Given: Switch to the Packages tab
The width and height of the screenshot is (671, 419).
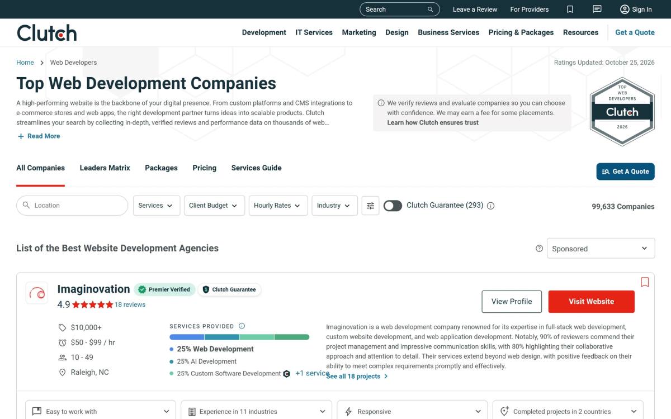Looking at the screenshot, I should 161,168.
